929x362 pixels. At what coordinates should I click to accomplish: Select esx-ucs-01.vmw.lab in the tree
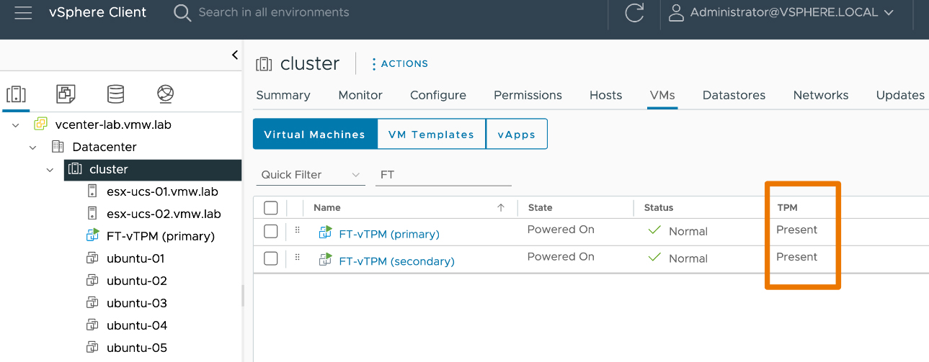(162, 191)
